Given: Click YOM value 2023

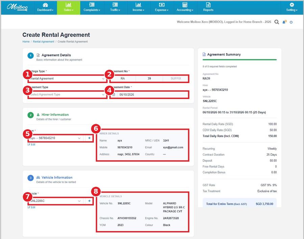Looking at the screenshot, I should pyautogui.click(x=120, y=225).
